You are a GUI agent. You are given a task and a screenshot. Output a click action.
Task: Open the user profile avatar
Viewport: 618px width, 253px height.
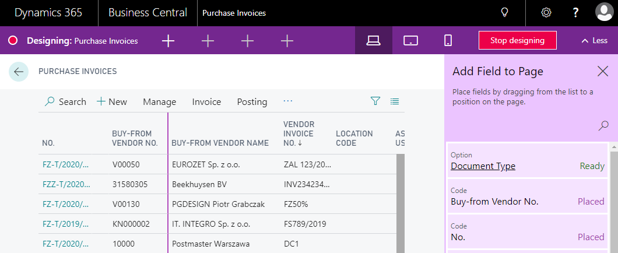coord(604,13)
